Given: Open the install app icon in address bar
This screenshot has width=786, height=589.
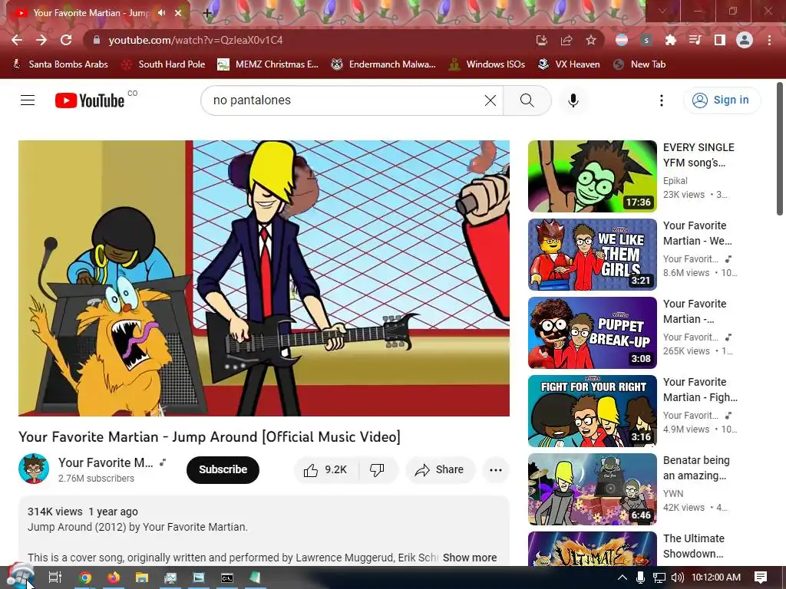Looking at the screenshot, I should (541, 40).
